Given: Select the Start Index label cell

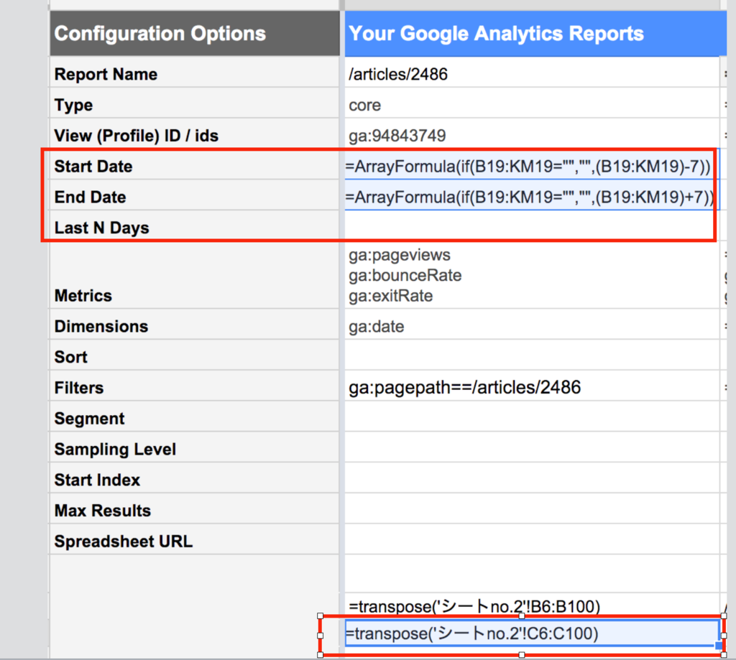Looking at the screenshot, I should (x=194, y=480).
